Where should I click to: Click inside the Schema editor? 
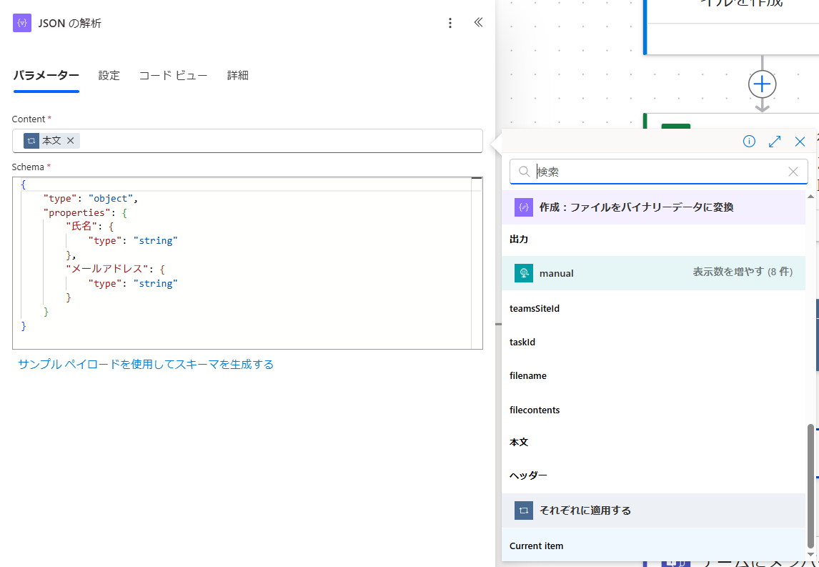coord(247,263)
